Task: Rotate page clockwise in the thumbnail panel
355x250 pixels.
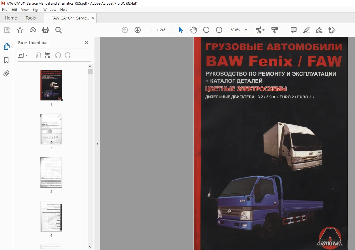Action: pyautogui.click(x=68, y=55)
